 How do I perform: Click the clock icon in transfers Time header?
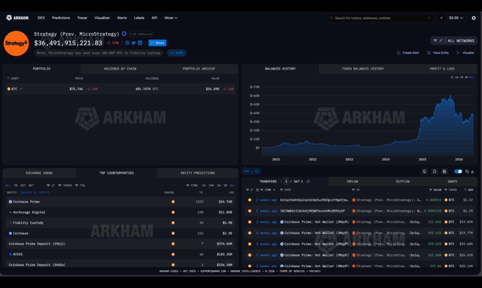(x=257, y=190)
